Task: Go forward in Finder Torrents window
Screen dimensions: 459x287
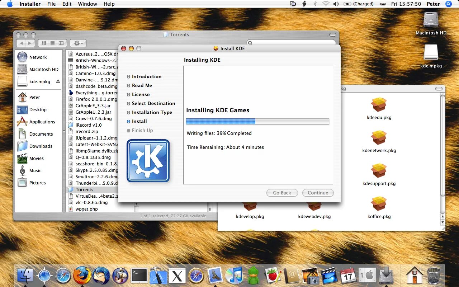Action: [30, 43]
